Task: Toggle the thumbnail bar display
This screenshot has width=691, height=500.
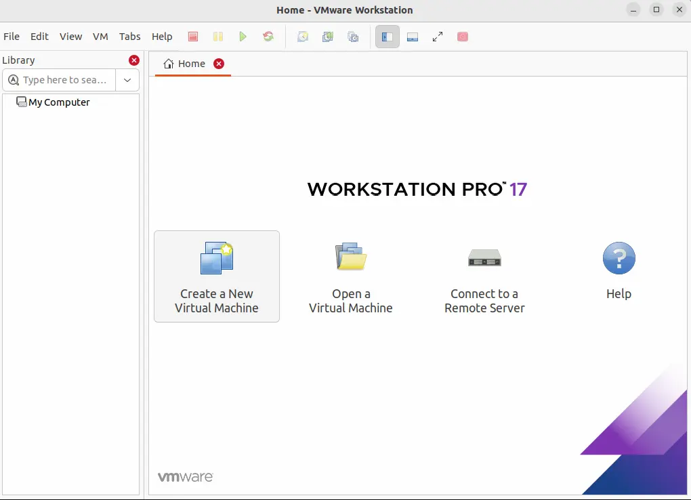Action: point(412,37)
